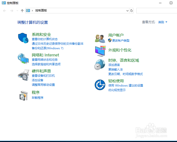Open the 网络和 Internet category

(45, 55)
